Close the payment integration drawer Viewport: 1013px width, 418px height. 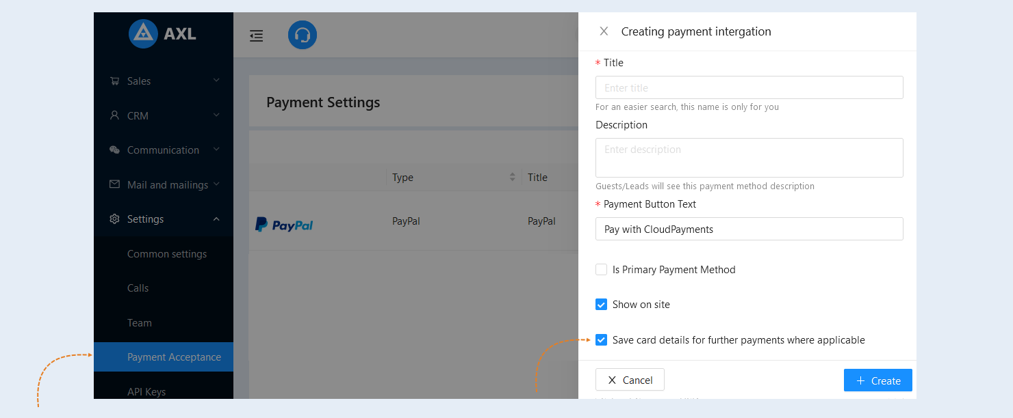[x=604, y=31]
